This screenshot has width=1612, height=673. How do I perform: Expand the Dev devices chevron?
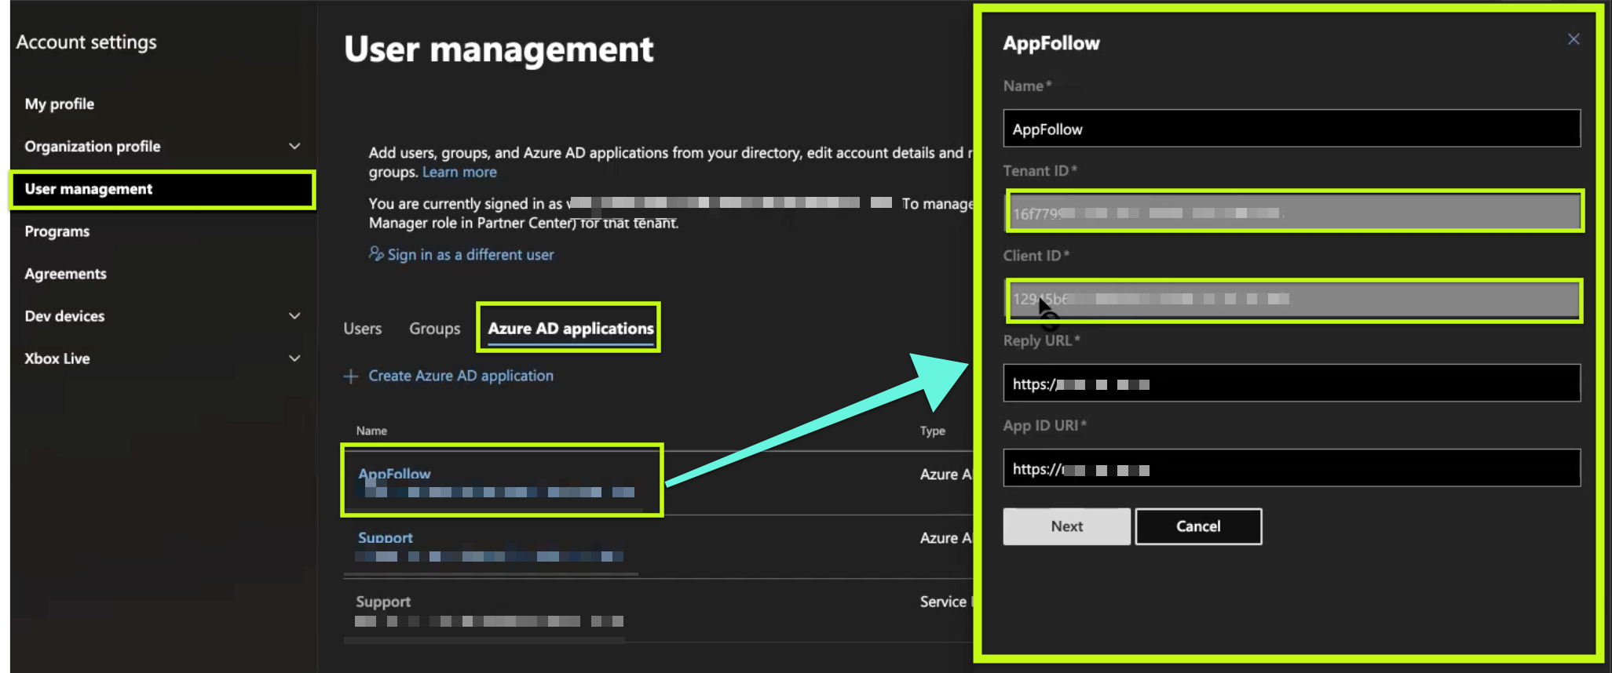pos(294,316)
